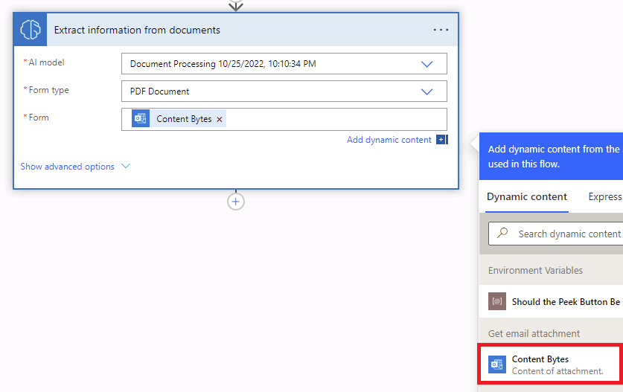This screenshot has height=392, width=623.
Task: Remove the Content Bytes token from Form
Action: 220,119
